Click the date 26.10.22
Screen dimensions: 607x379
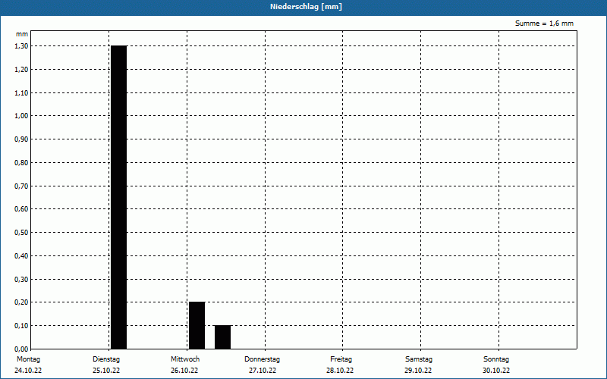[x=184, y=371]
